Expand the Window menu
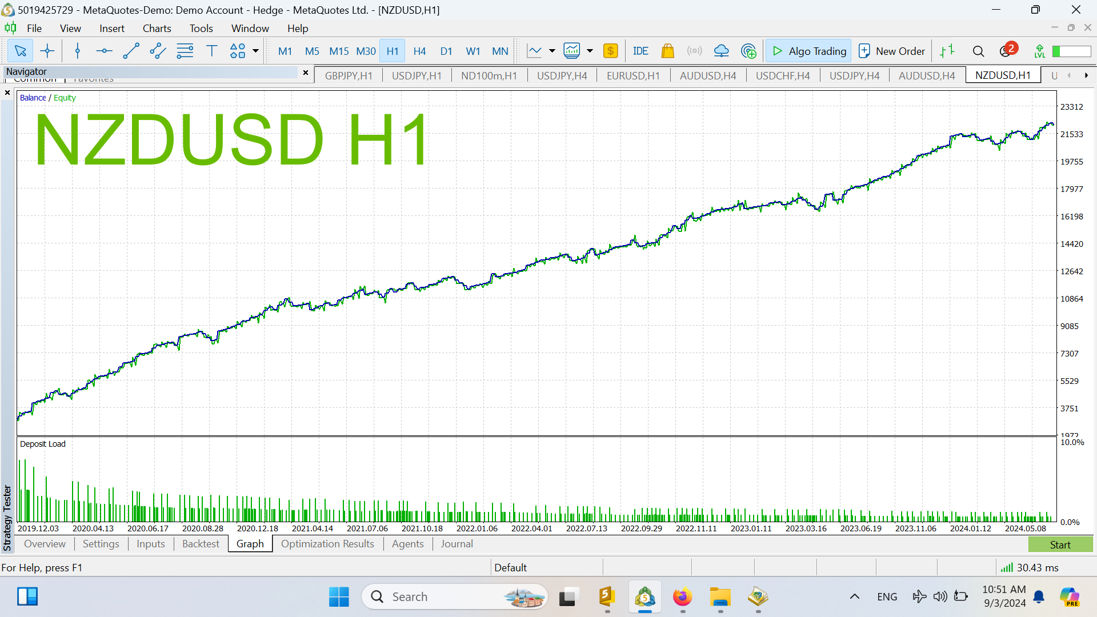This screenshot has width=1097, height=617. pyautogui.click(x=249, y=28)
